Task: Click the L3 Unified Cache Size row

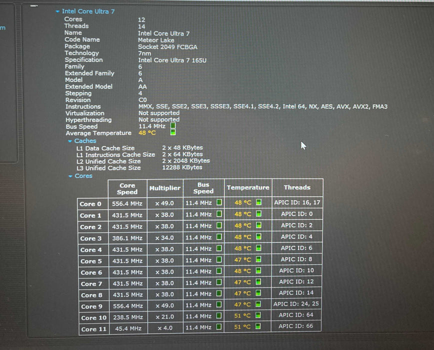Action: click(x=139, y=167)
